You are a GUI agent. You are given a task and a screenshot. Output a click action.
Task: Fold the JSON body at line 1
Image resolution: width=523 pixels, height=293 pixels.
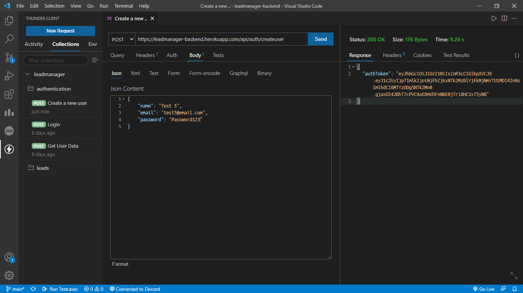[123, 99]
